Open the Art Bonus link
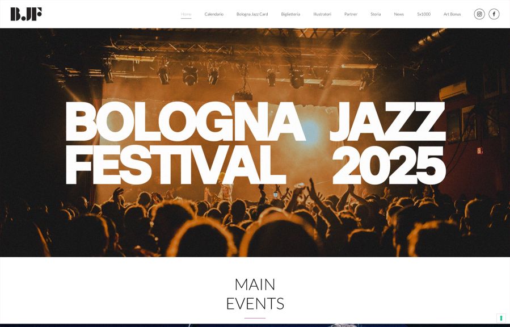 point(452,14)
